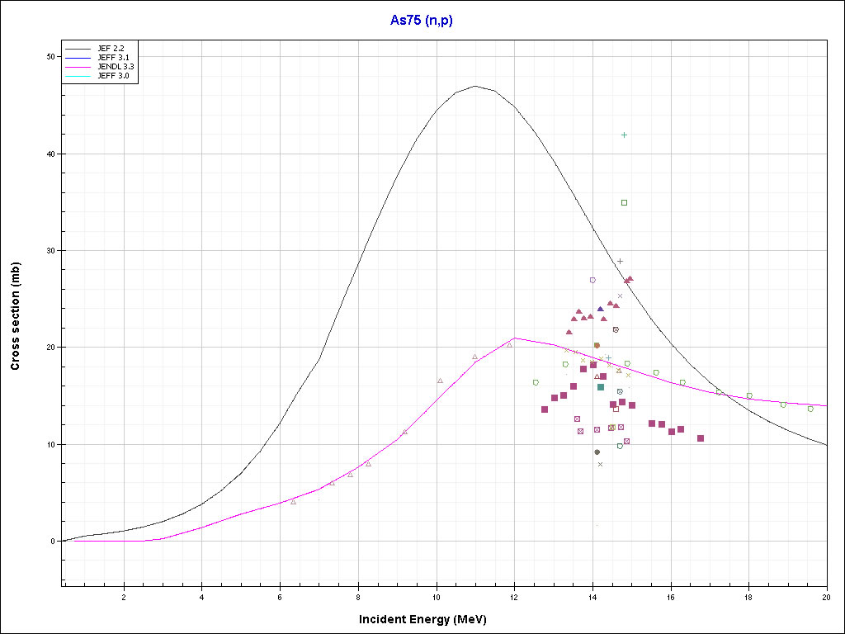Click the orange filled circle near 20 mb
Image resolution: width=845 pixels, height=634 pixels.
point(597,345)
